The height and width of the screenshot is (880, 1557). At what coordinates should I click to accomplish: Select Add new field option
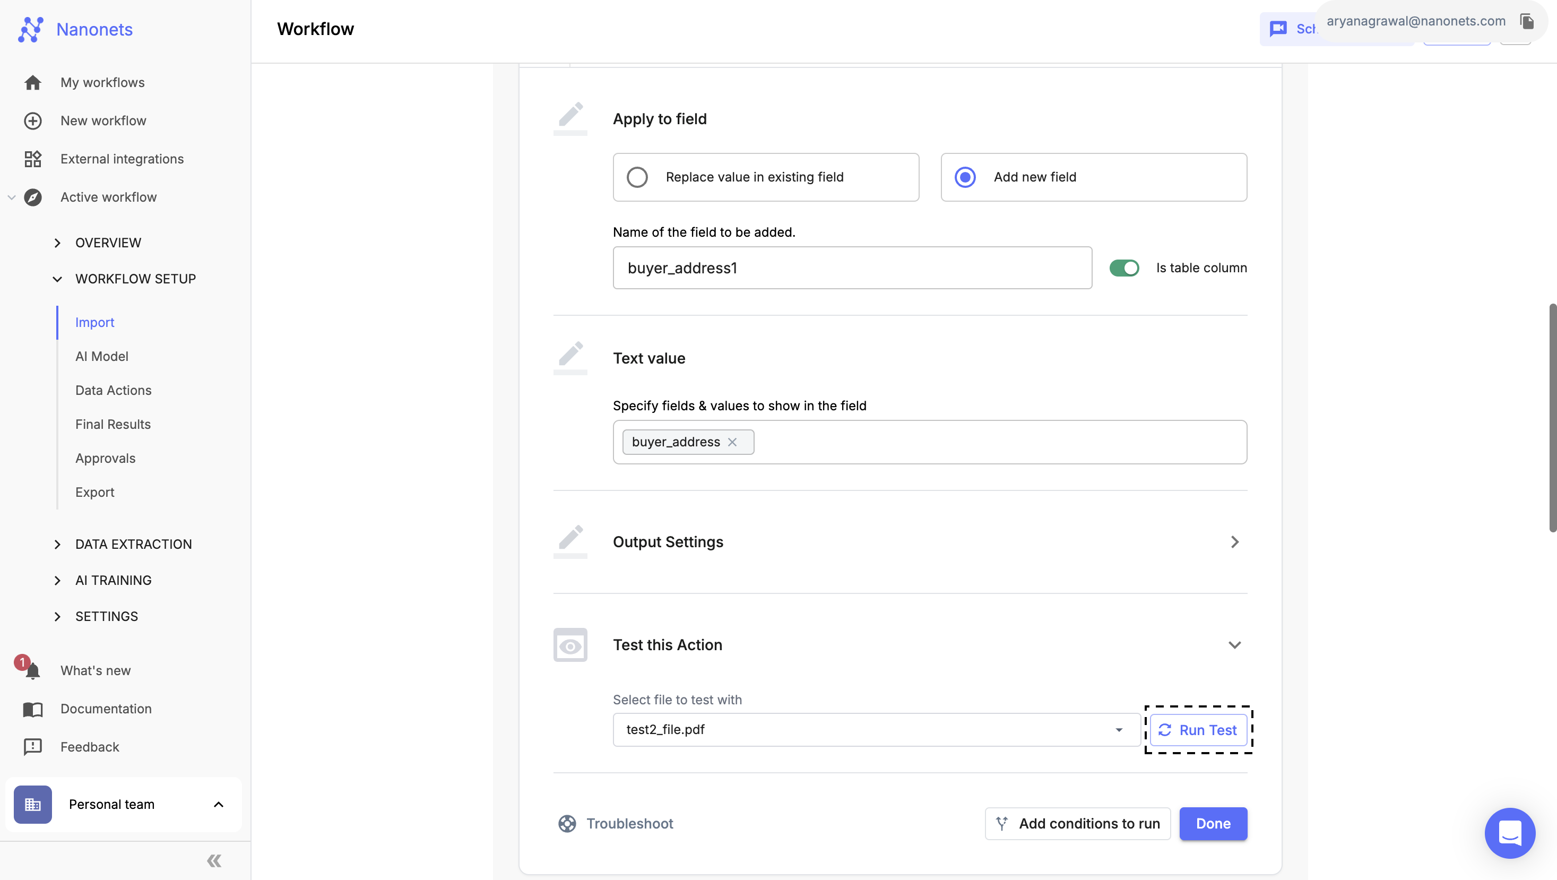pyautogui.click(x=1093, y=177)
